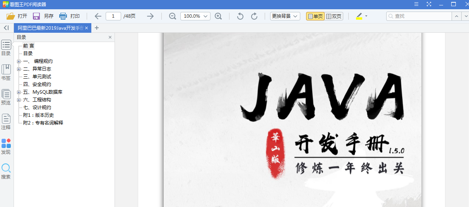Jump to 三、单元测试 in the outline

[37, 77]
